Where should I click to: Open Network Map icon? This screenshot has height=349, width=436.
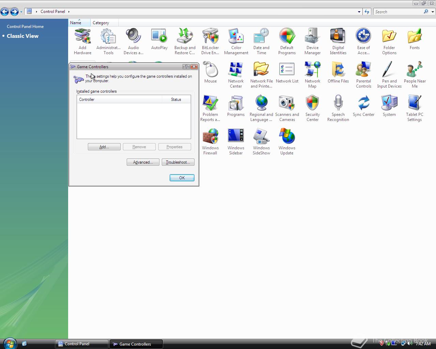[x=312, y=75]
